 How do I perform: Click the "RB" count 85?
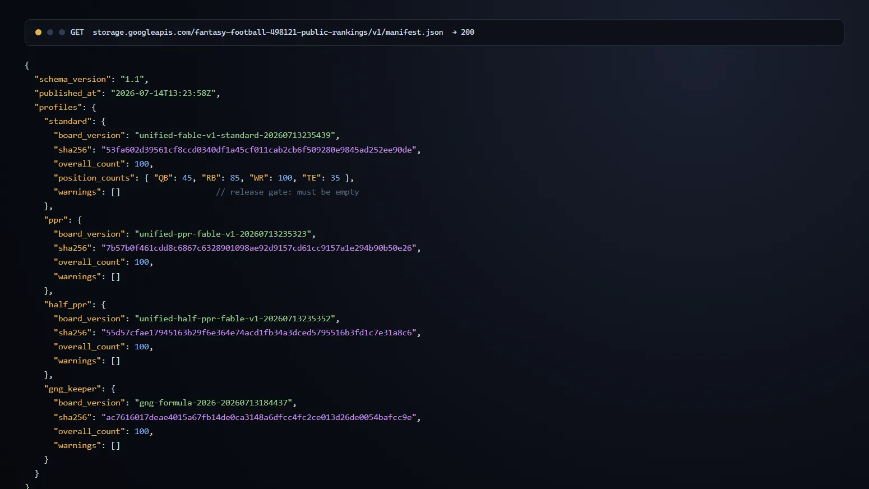[x=235, y=178]
